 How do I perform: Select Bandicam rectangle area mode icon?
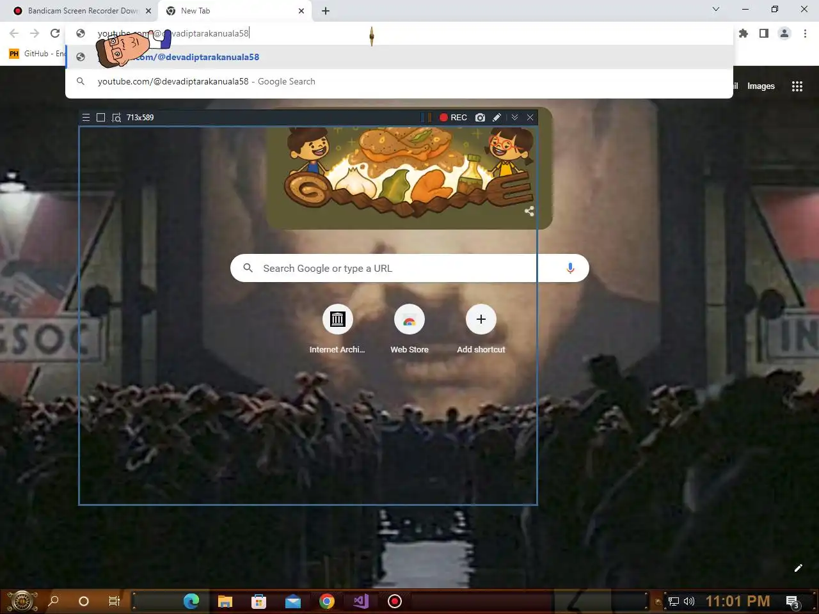point(100,118)
